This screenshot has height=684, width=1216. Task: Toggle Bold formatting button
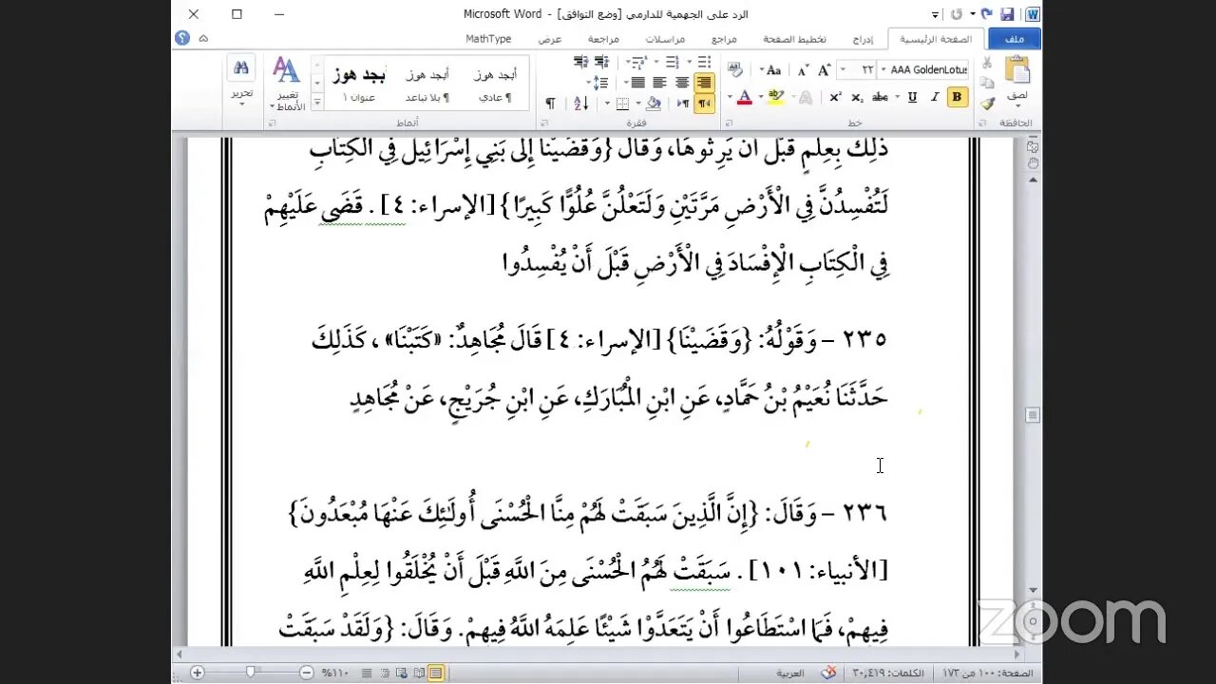coord(958,97)
